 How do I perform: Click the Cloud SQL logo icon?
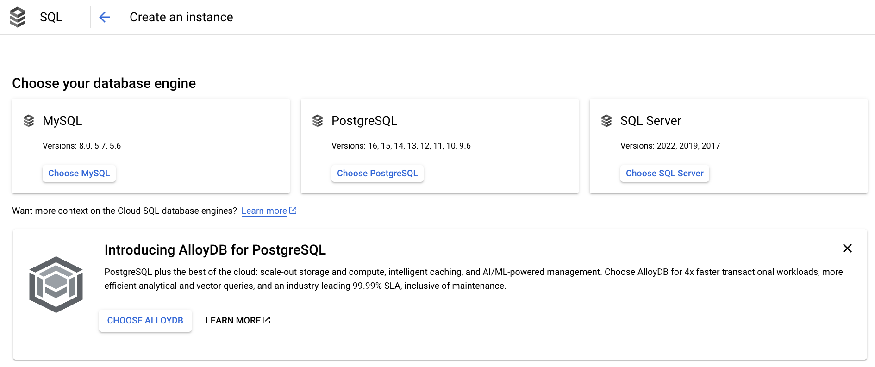(x=18, y=17)
